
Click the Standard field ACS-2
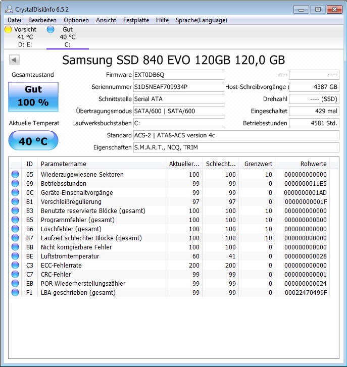[236, 135]
